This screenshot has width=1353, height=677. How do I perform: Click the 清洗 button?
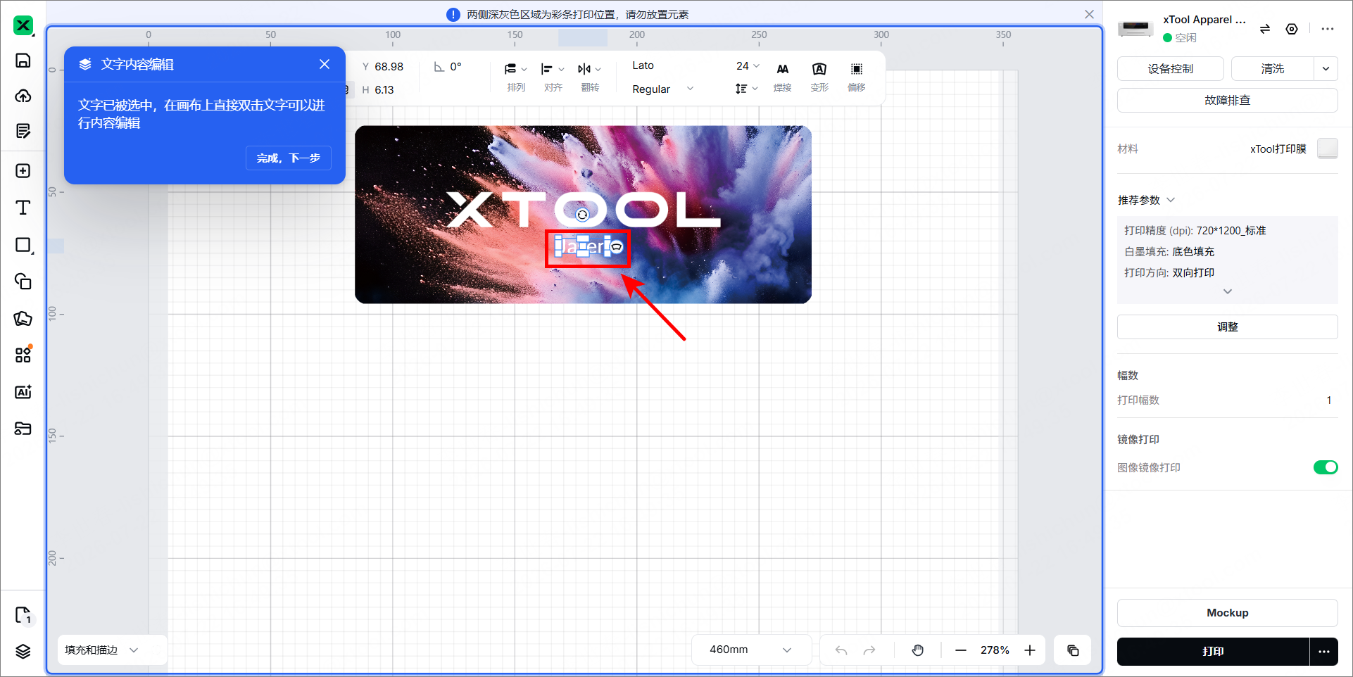1273,69
